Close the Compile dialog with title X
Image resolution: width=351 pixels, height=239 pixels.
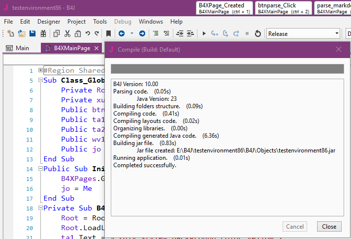coord(339,49)
